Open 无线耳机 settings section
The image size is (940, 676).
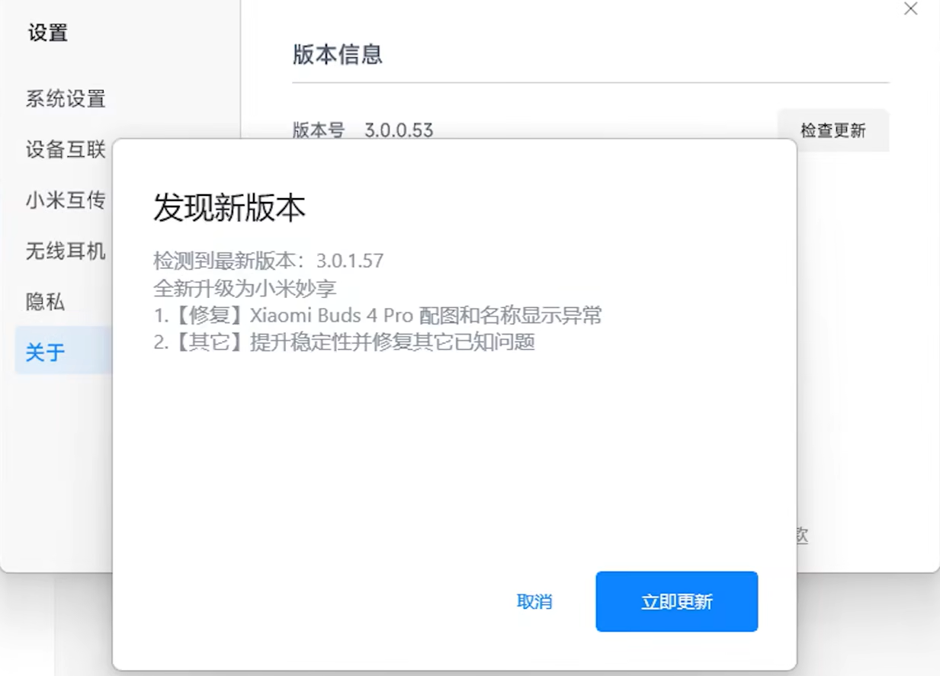[66, 251]
